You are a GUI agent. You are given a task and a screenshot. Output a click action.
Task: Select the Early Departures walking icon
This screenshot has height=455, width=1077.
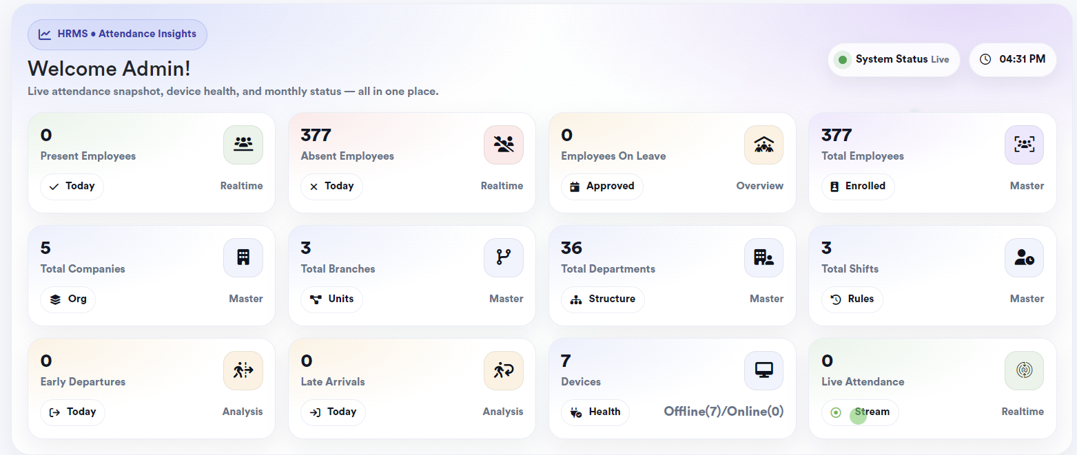pyautogui.click(x=243, y=370)
